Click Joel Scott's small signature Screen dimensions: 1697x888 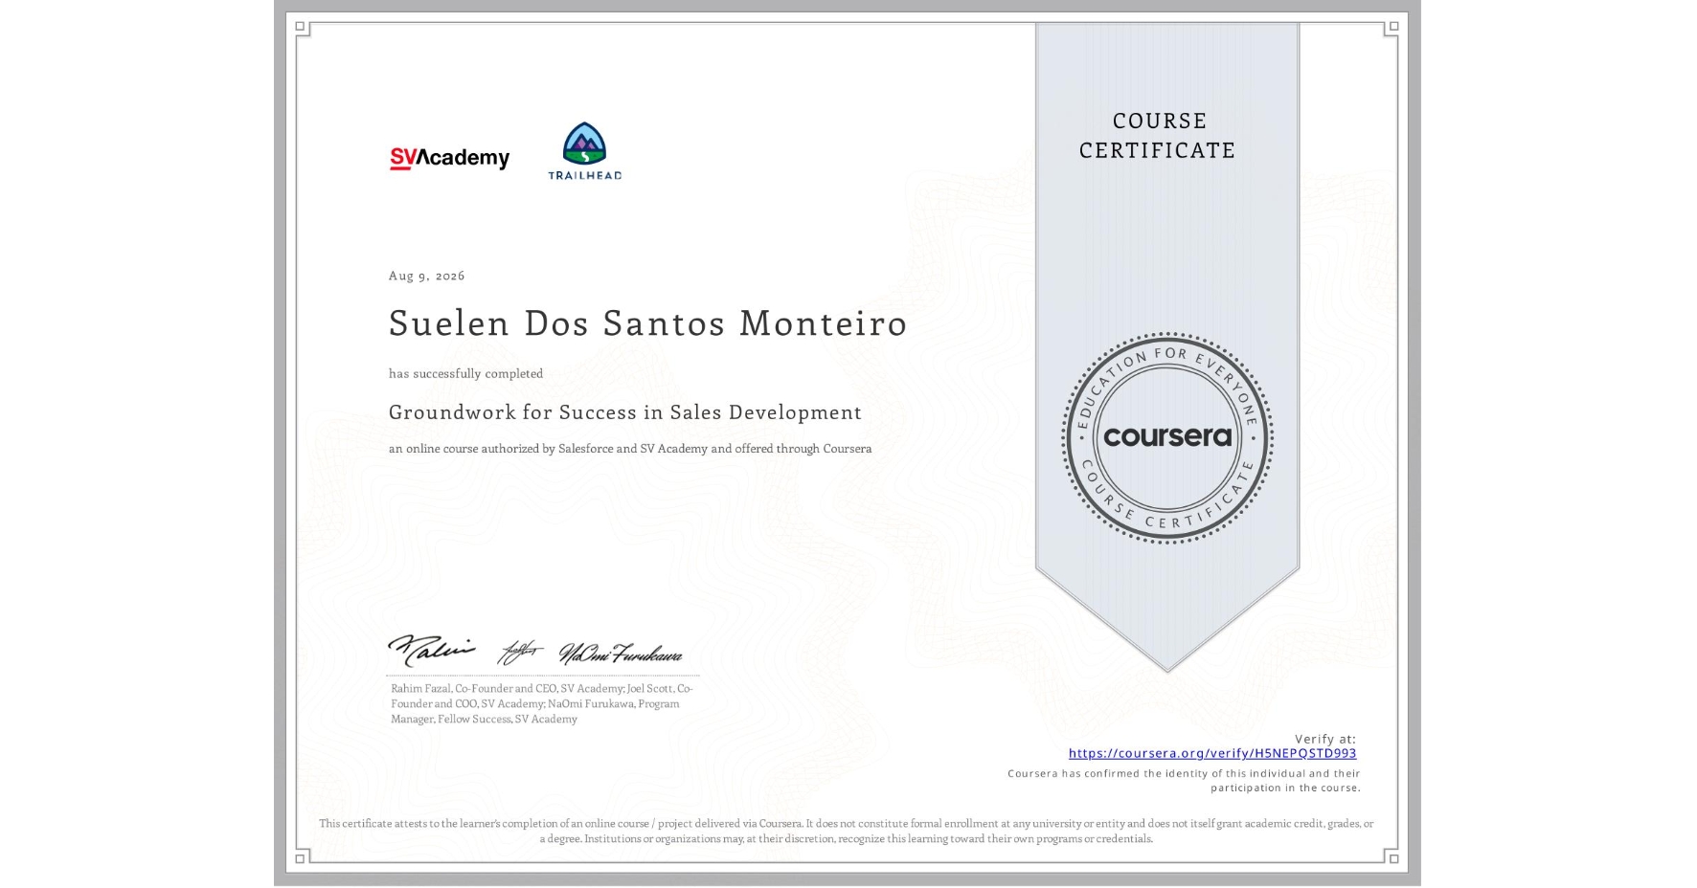520,653
